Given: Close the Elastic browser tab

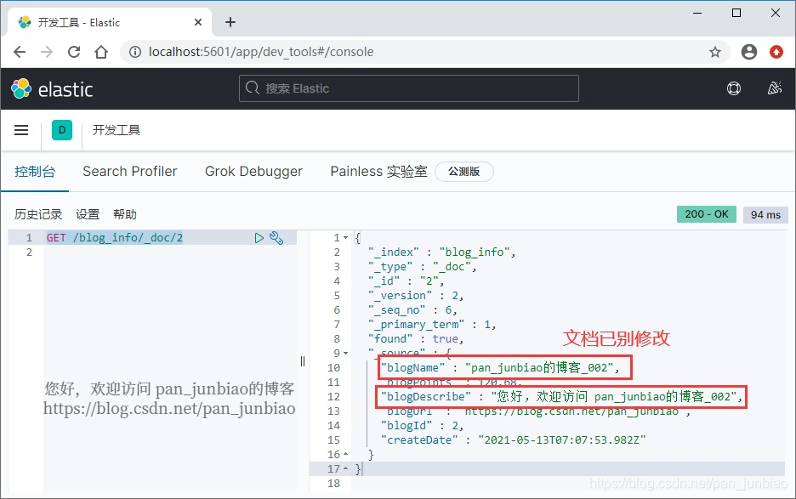Looking at the screenshot, I should point(198,22).
